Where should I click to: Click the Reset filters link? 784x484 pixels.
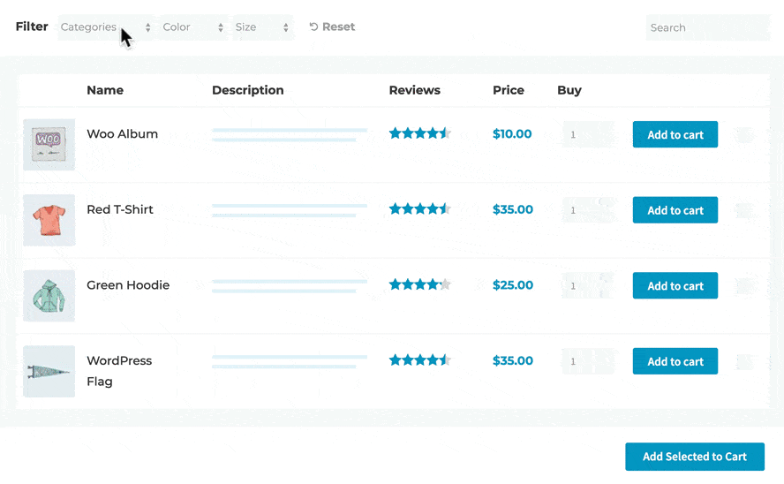pyautogui.click(x=332, y=27)
